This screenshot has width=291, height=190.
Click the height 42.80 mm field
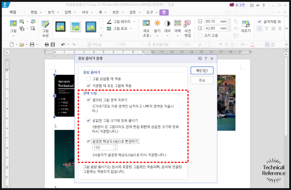[216, 28]
